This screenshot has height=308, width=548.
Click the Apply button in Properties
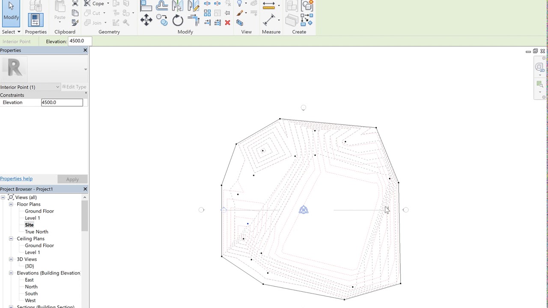72,179
